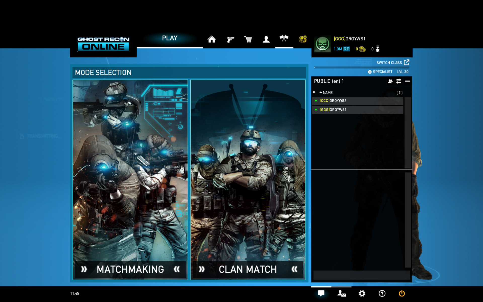The height and width of the screenshot is (302, 483).
Task: Select LVL 30 specialist class label
Action: (x=387, y=72)
